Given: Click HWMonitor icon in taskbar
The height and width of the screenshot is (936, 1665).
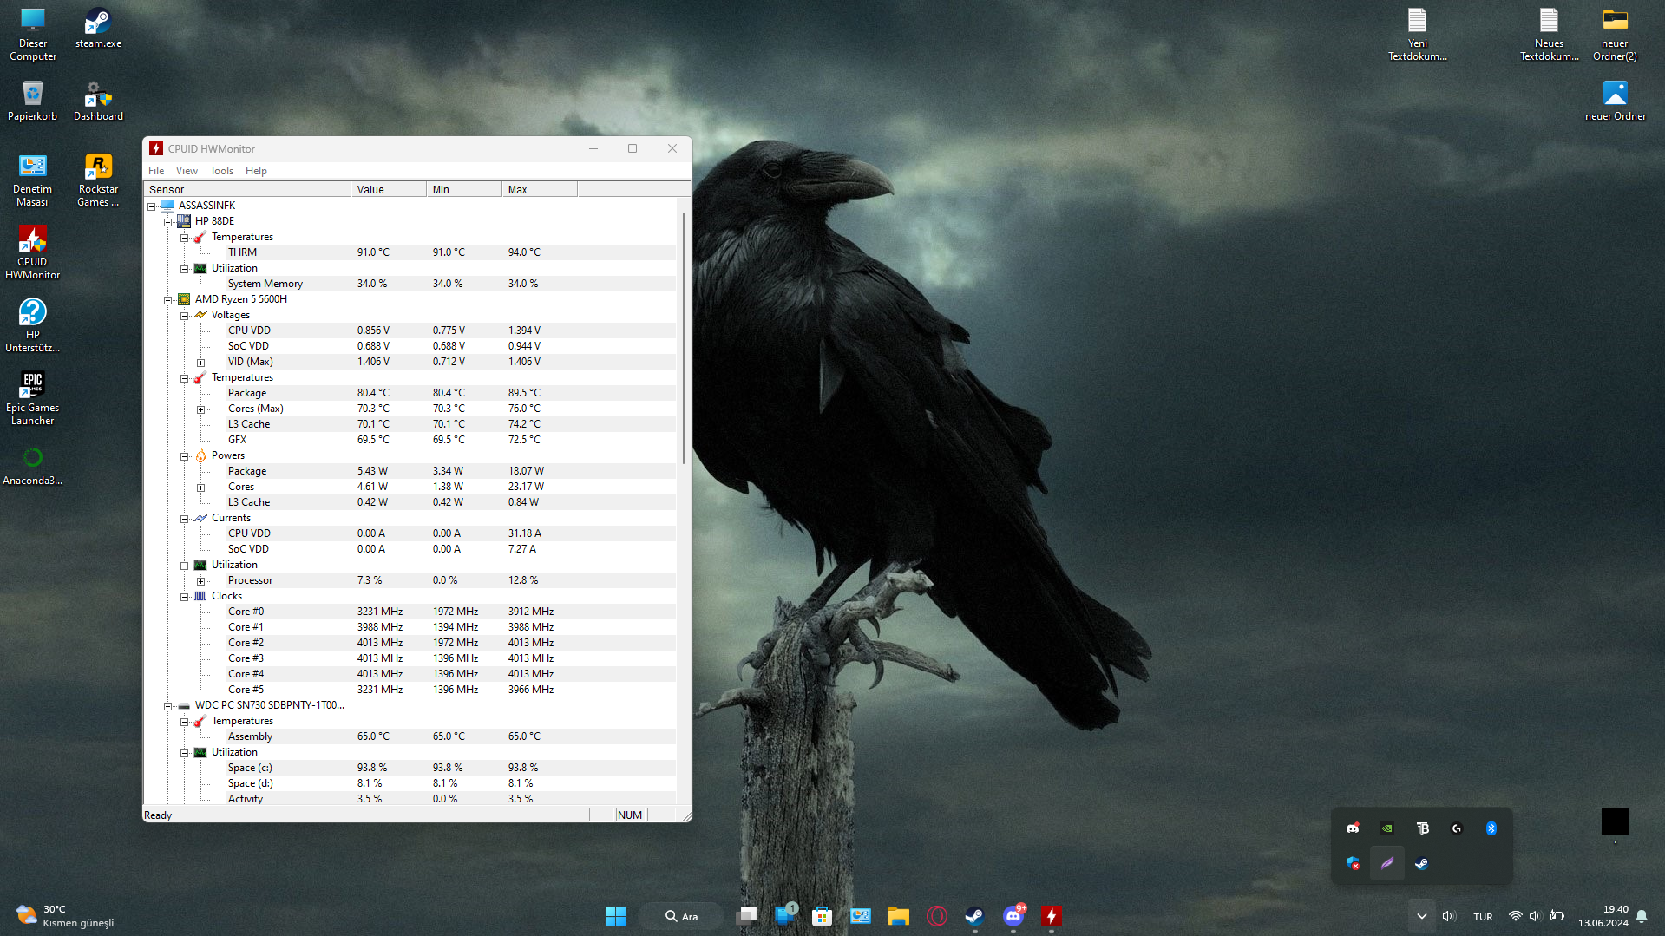Looking at the screenshot, I should click(x=1051, y=916).
